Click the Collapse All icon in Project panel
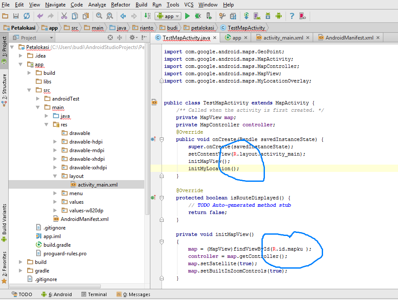Image resolution: width=398 pixels, height=300 pixels. [x=120, y=37]
